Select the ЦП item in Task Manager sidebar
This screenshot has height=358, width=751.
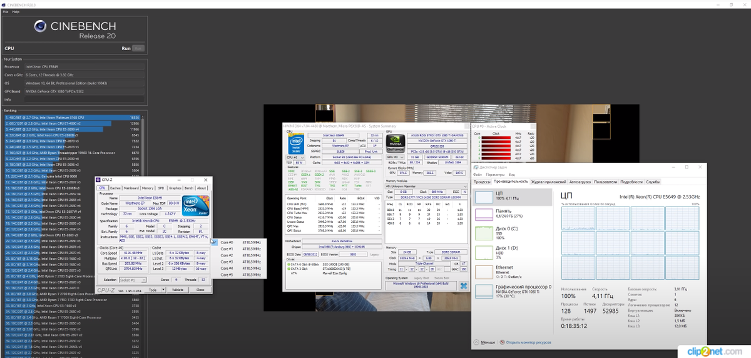pos(514,197)
